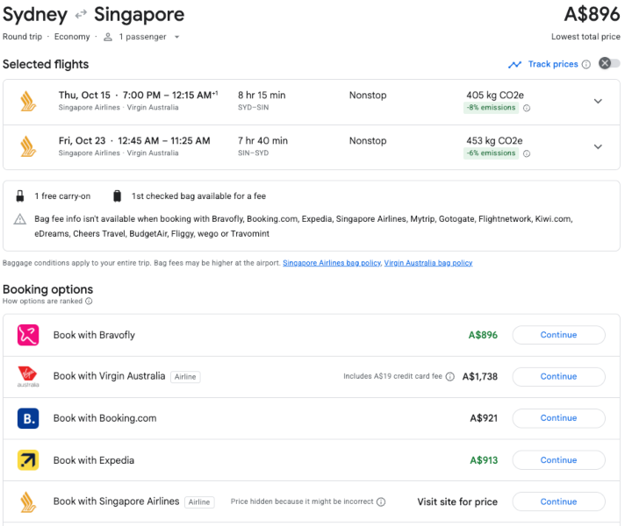The height and width of the screenshot is (526, 625).
Task: Click the Airline tag beside Singapore Airlines booking
Action: (199, 502)
